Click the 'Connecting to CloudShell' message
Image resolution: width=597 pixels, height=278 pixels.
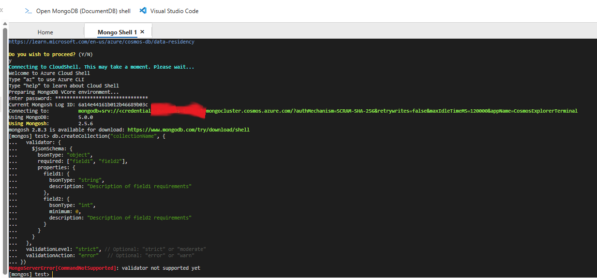coord(102,67)
